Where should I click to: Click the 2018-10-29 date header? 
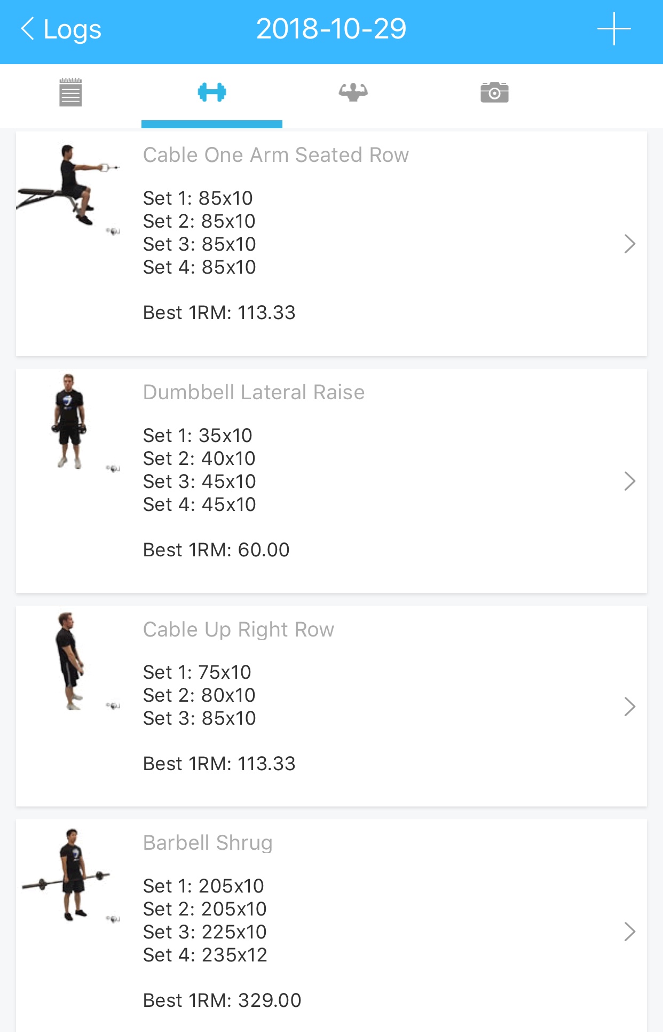331,29
